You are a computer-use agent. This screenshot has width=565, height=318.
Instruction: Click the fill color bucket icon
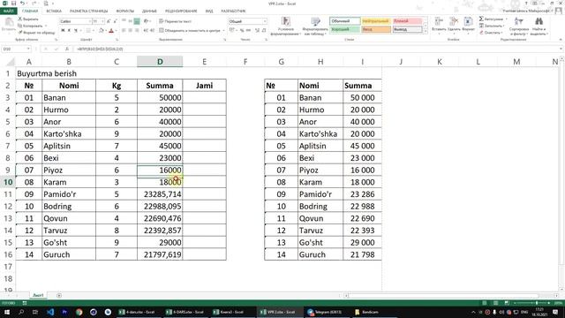pyautogui.click(x=102, y=31)
